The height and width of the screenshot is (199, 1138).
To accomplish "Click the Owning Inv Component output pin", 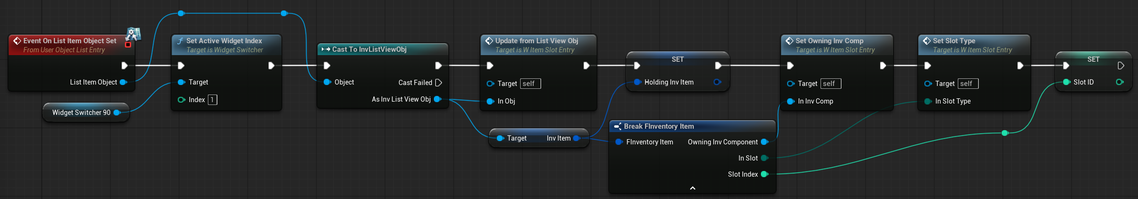I will point(764,142).
